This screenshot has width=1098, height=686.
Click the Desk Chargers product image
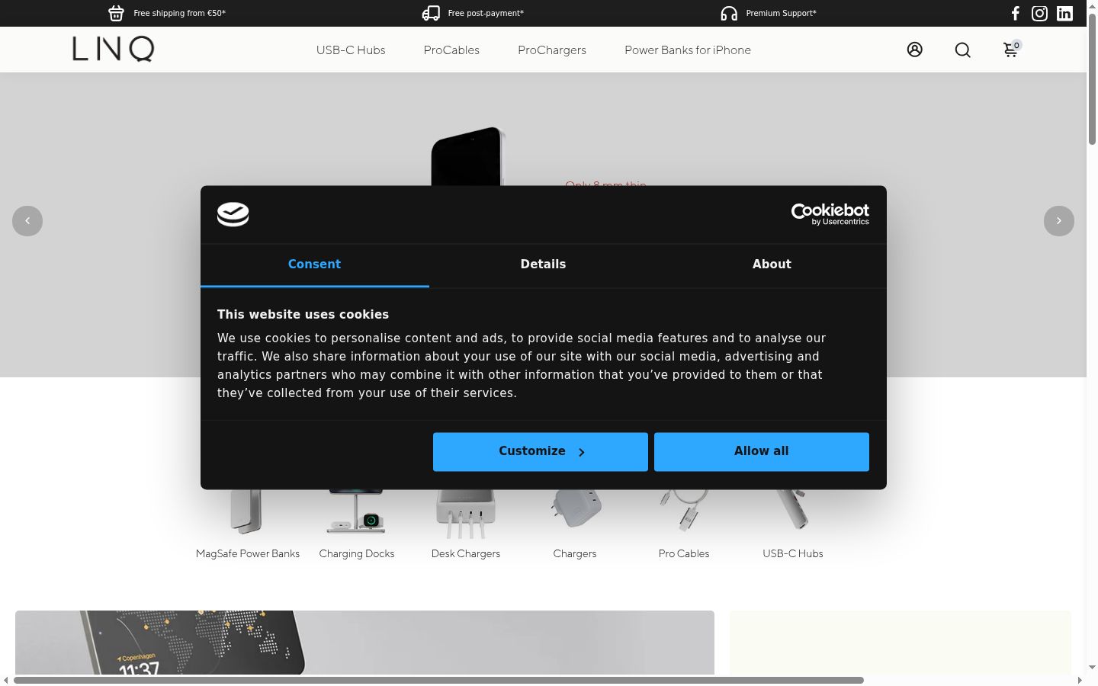(x=466, y=514)
